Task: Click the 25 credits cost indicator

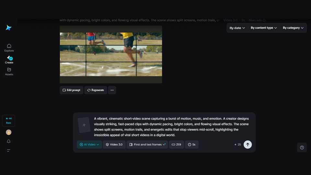Action: pos(237,145)
